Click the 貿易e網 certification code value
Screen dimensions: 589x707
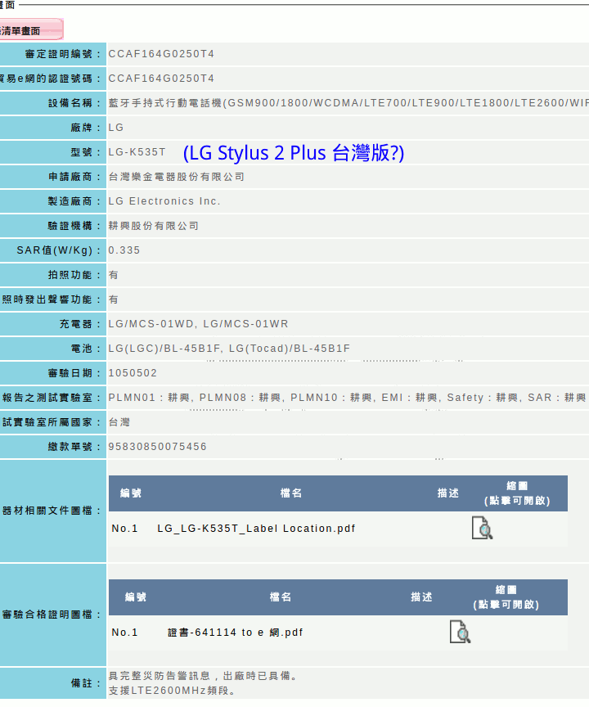[x=161, y=79]
